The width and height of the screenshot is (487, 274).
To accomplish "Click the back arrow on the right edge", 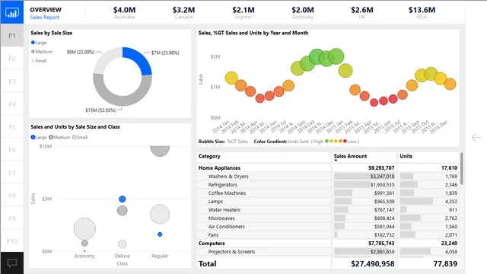I will click(476, 138).
